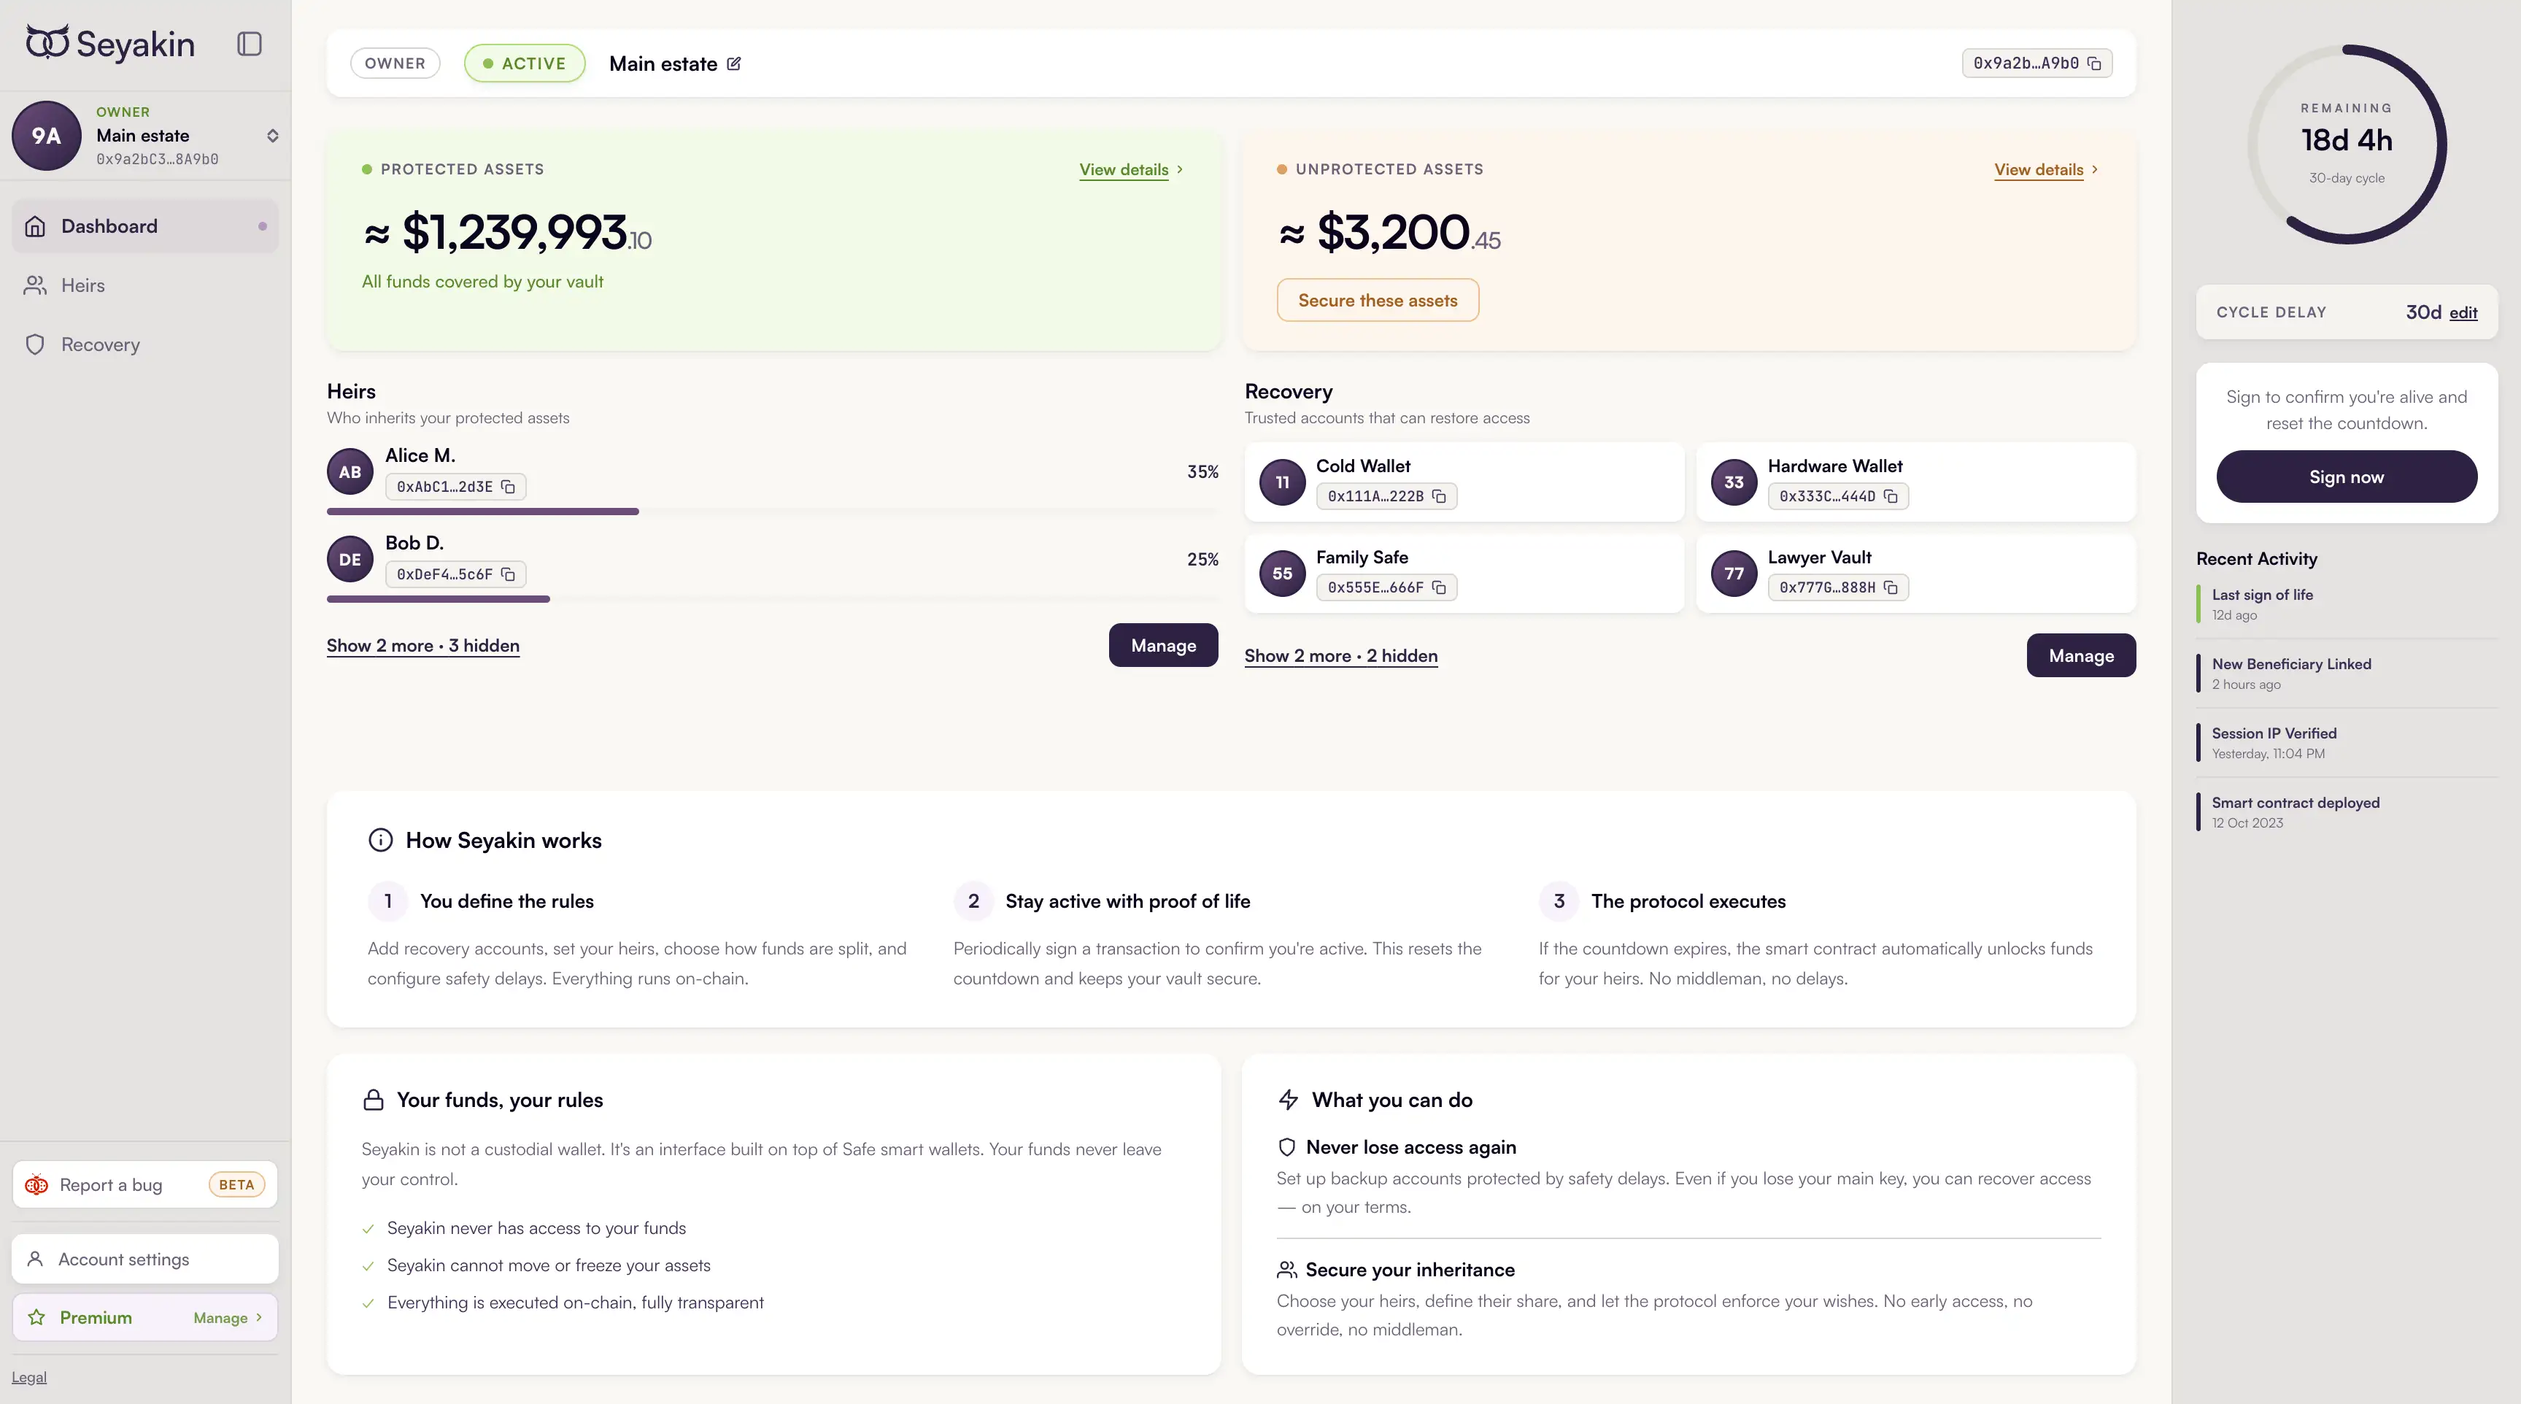Collapse sidebar with panel toggle icon
This screenshot has height=1404, width=2521.
click(250, 44)
